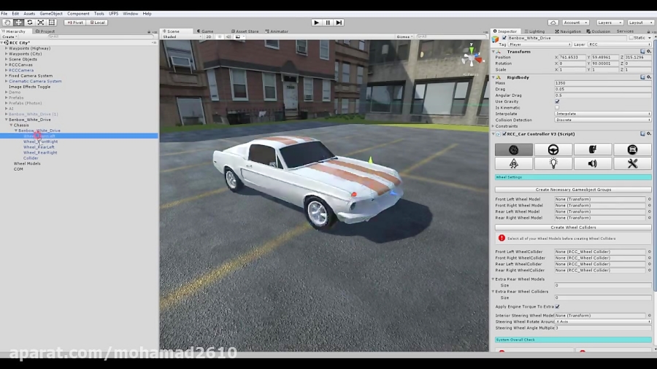Open the Layers dropdown
The width and height of the screenshot is (657, 369).
click(610, 23)
